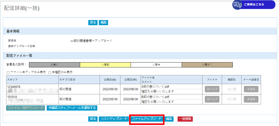
Task: Click the カテゴリ区分 column header
Action: [x=79, y=79]
